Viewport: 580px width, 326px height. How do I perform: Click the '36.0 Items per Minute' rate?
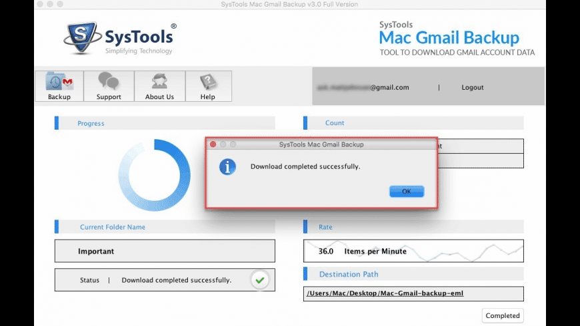(363, 251)
